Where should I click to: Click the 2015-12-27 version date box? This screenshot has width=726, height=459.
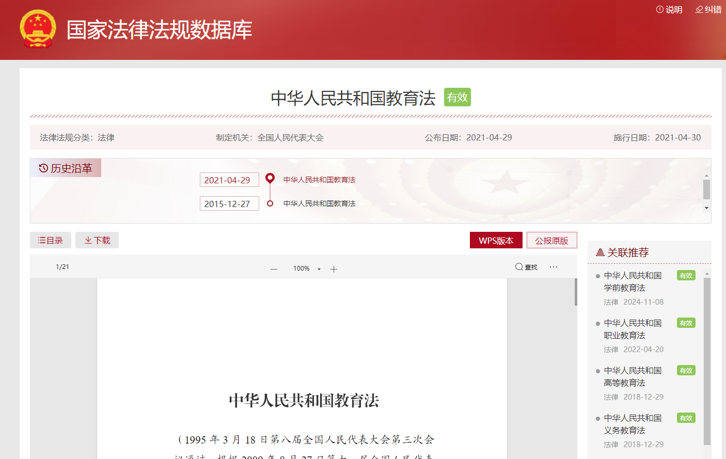229,204
